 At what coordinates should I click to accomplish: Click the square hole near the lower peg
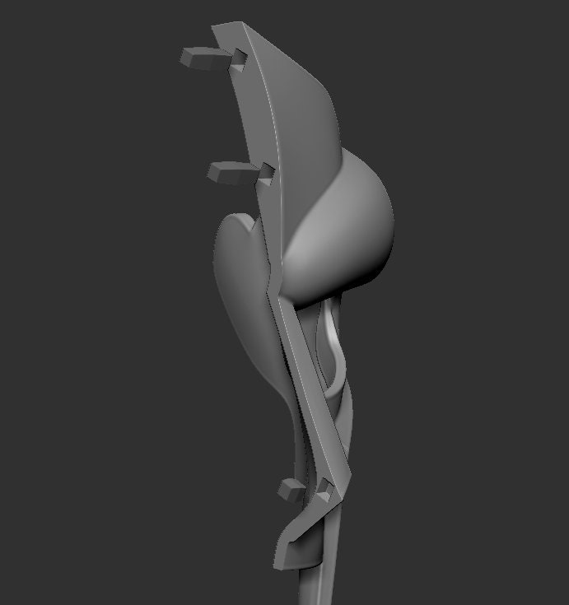[324, 491]
